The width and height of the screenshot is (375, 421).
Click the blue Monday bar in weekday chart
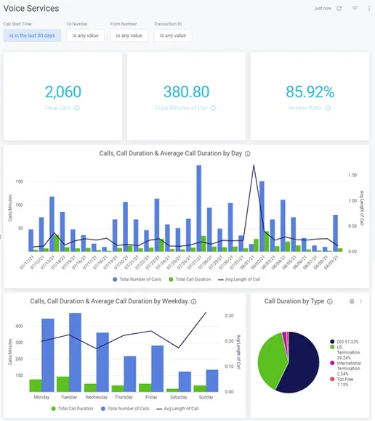pyautogui.click(x=48, y=355)
